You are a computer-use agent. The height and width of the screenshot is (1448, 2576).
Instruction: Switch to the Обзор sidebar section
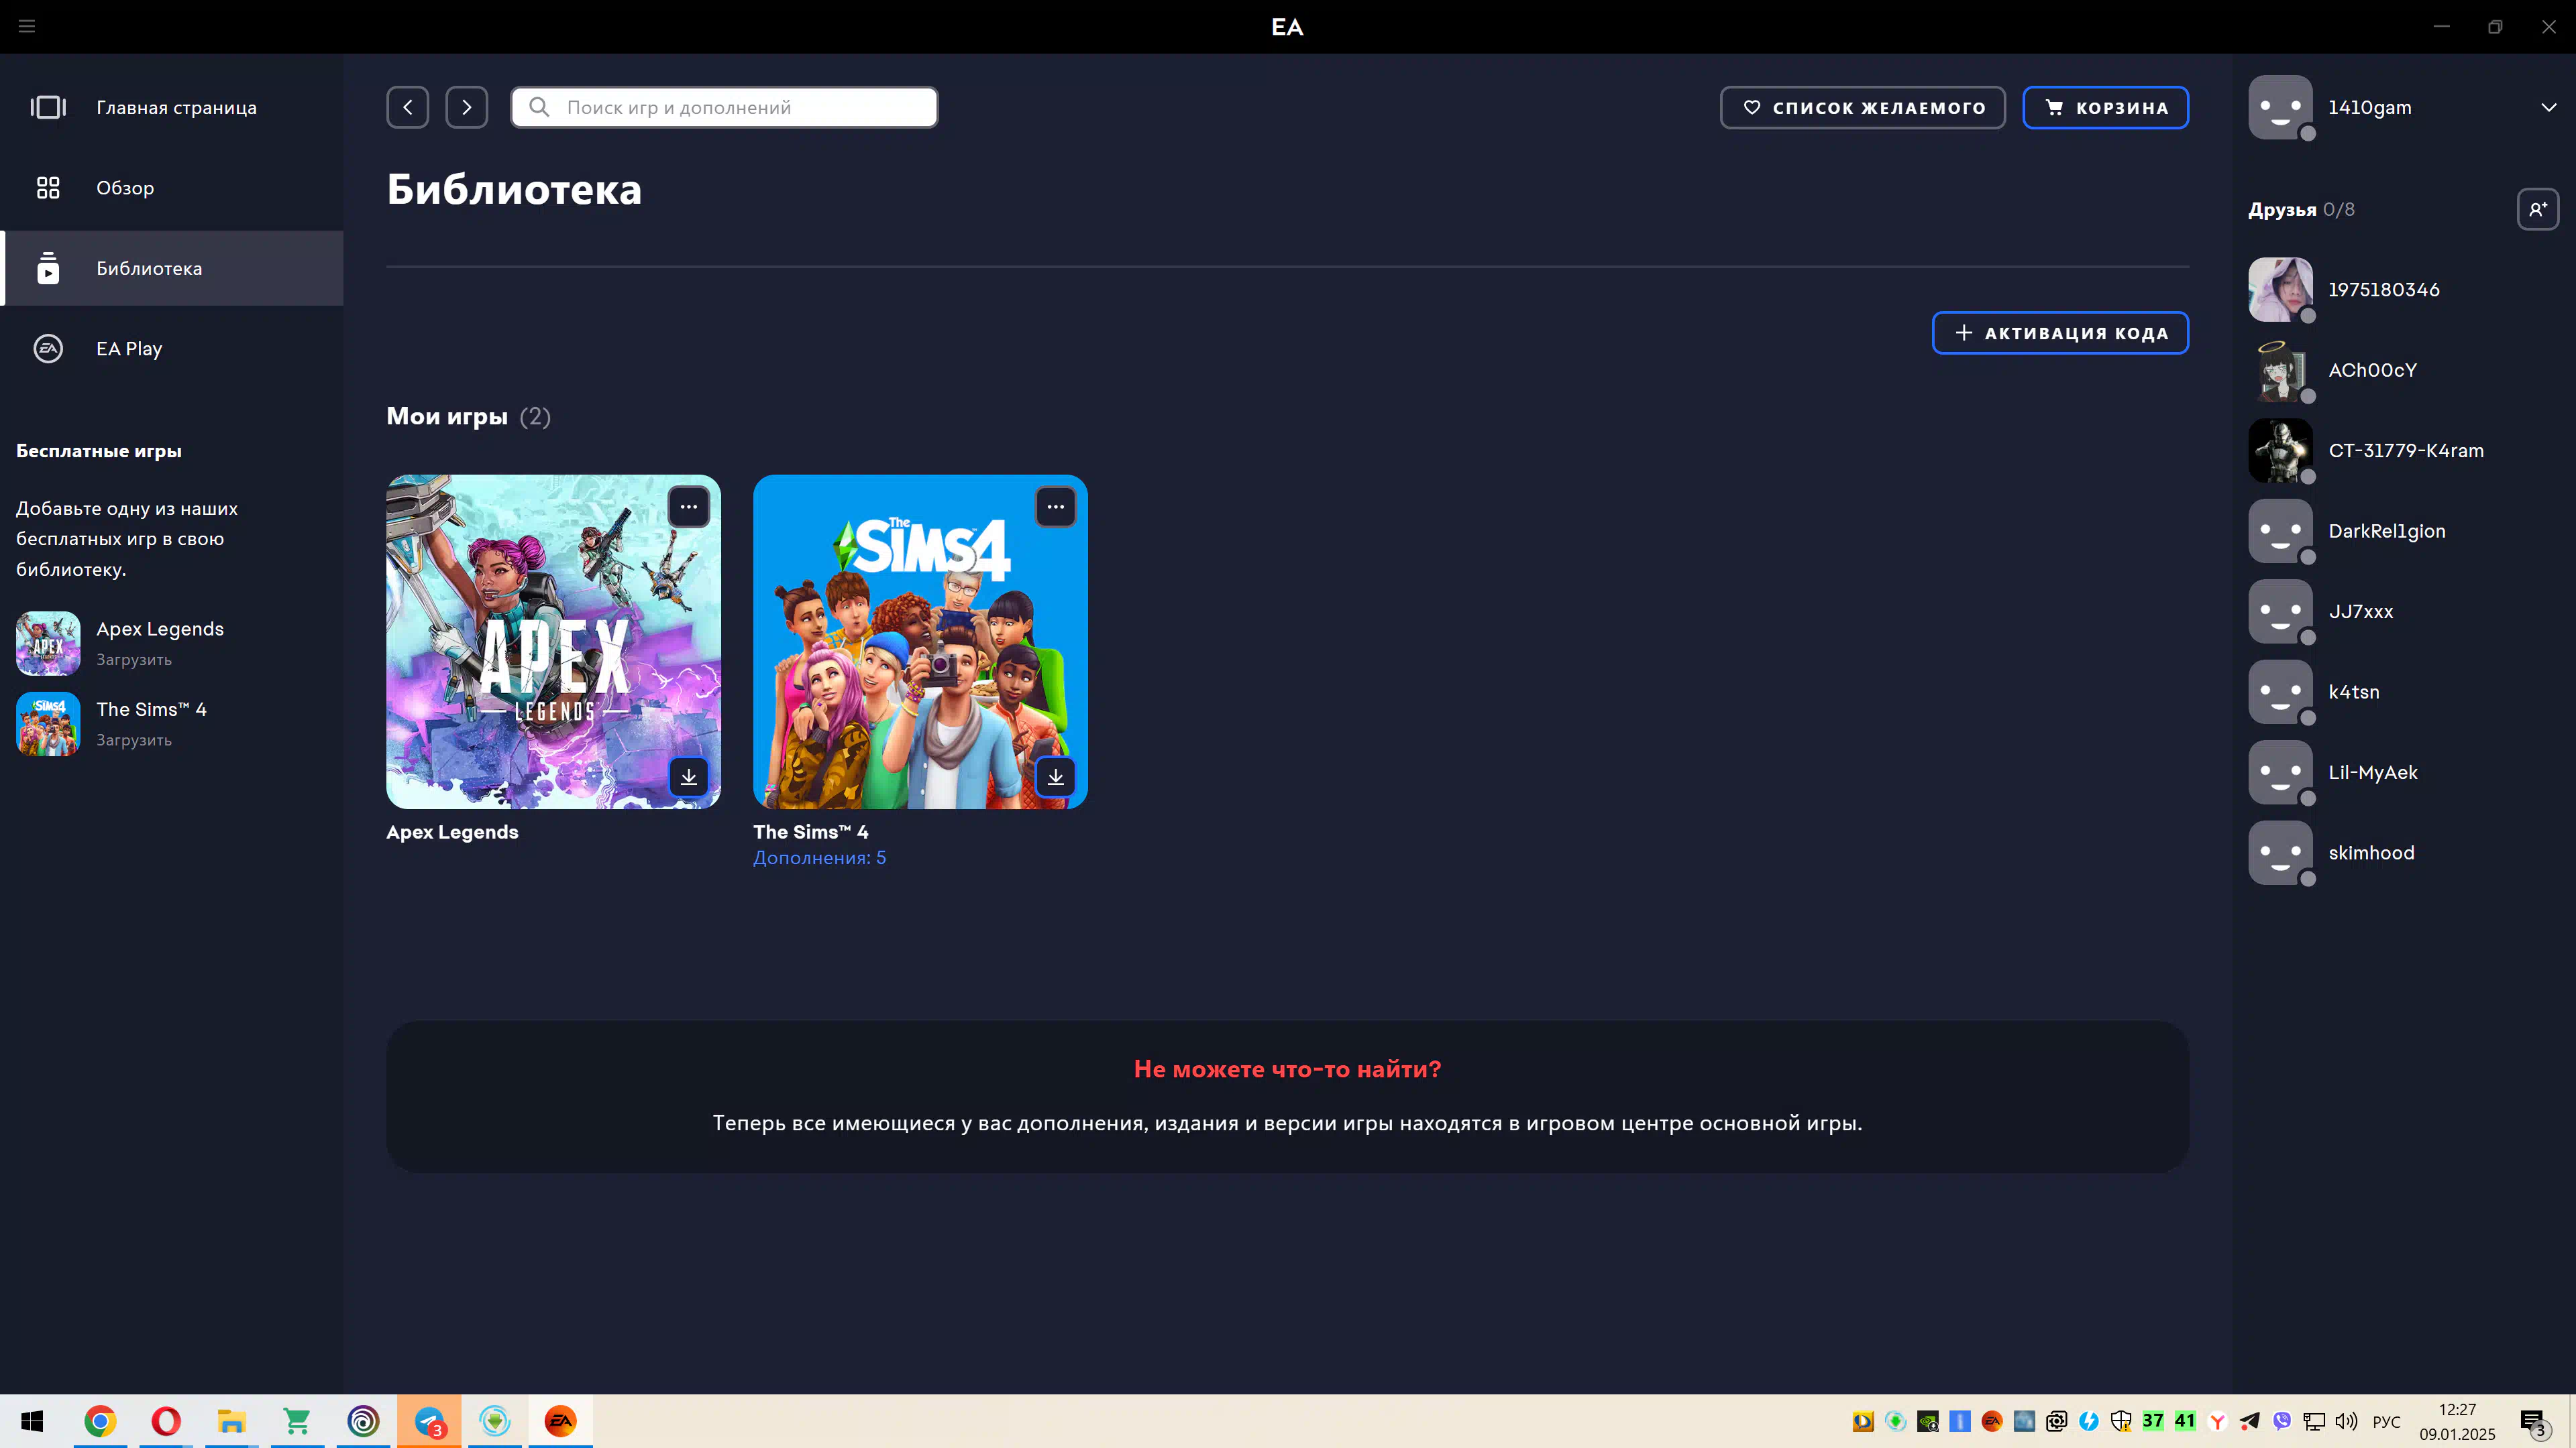[125, 188]
